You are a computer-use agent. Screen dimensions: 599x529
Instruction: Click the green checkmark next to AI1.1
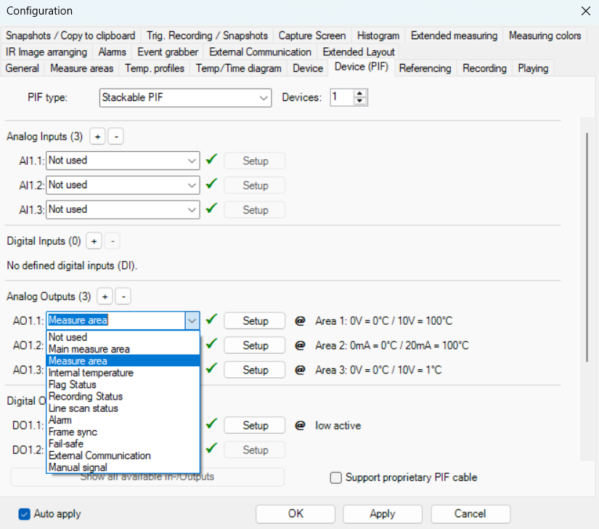point(211,159)
